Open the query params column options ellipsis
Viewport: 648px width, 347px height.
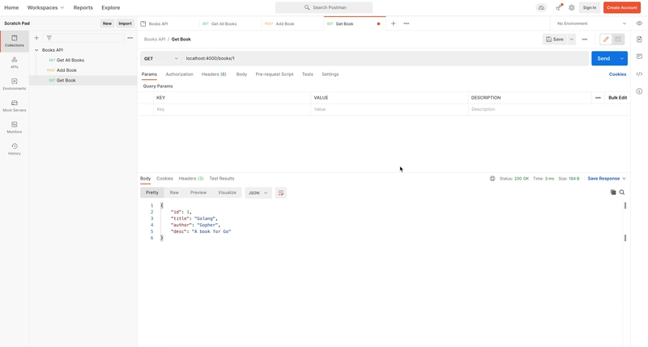pos(598,98)
